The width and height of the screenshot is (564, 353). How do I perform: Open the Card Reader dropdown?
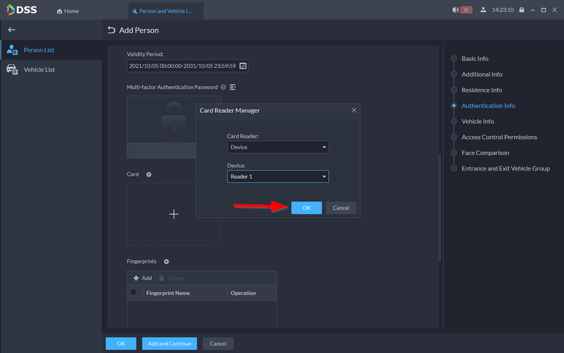[278, 147]
